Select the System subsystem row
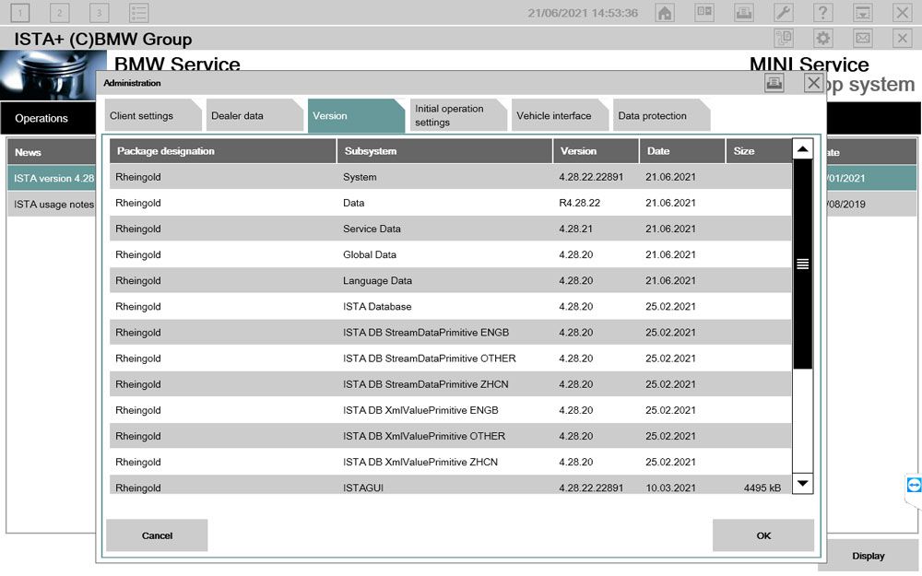922x576 pixels. (451, 177)
